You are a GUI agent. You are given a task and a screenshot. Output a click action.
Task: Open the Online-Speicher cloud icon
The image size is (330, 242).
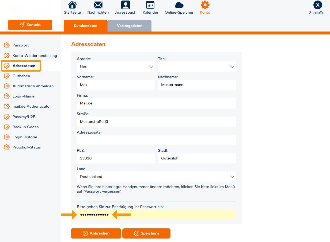click(x=179, y=5)
